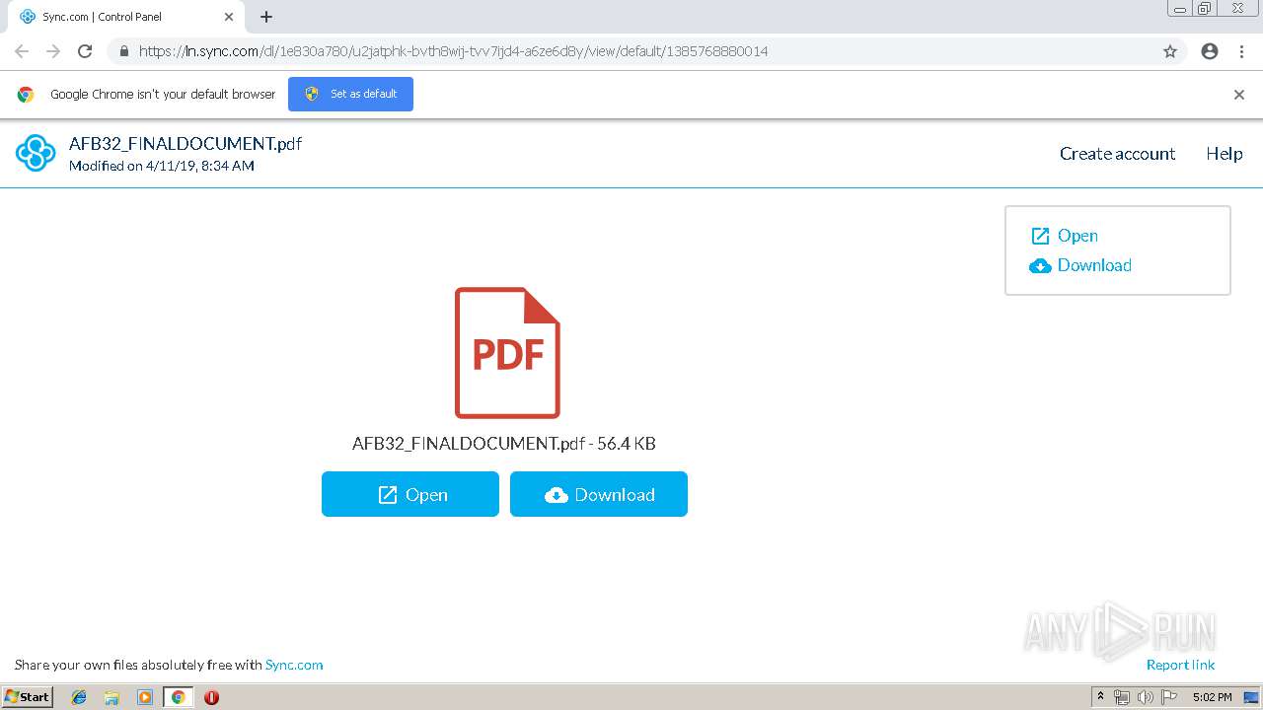1263x710 pixels.
Task: Click the volume speaker tray icon
Action: (x=1145, y=697)
